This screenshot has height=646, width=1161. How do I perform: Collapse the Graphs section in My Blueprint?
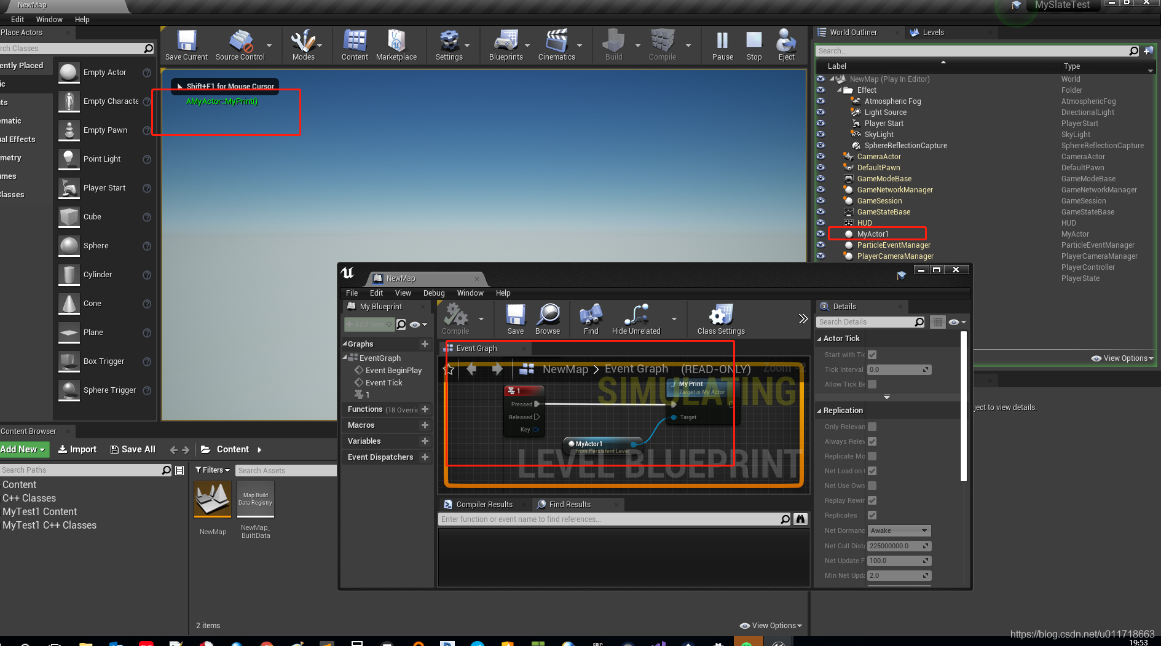coord(345,344)
